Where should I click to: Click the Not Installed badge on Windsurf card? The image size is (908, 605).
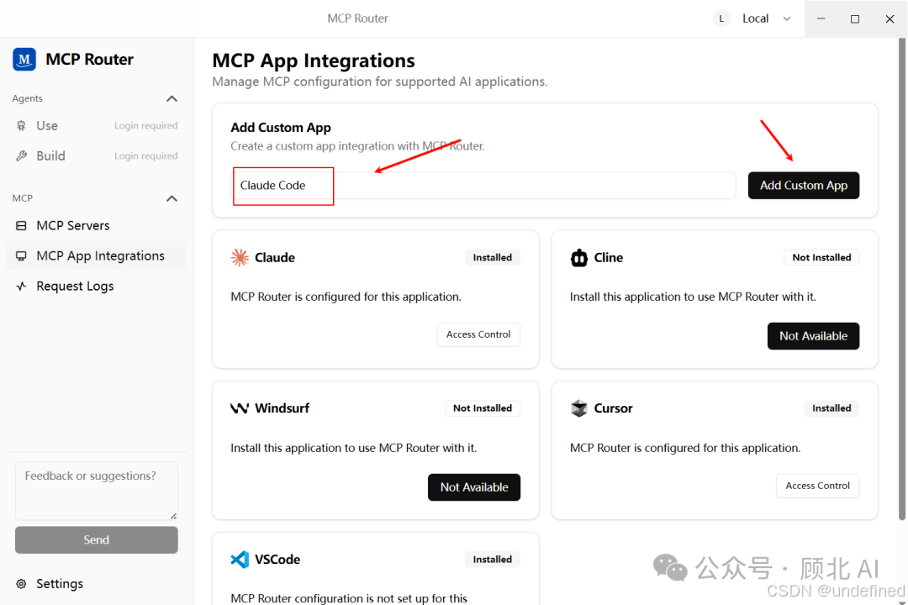click(483, 408)
